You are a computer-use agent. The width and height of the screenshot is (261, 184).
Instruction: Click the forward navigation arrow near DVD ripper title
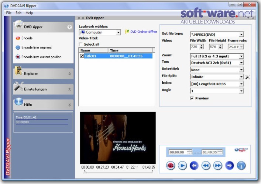83,18
